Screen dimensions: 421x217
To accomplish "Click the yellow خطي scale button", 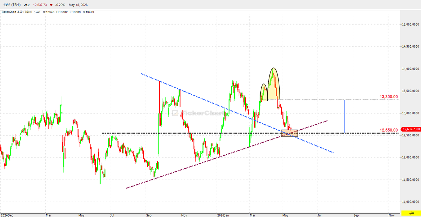I will [x=411, y=213].
